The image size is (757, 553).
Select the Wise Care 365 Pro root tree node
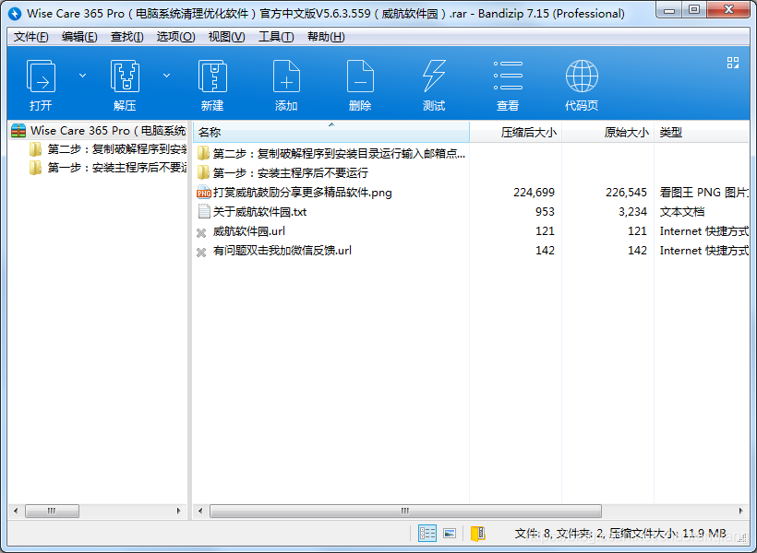99,131
